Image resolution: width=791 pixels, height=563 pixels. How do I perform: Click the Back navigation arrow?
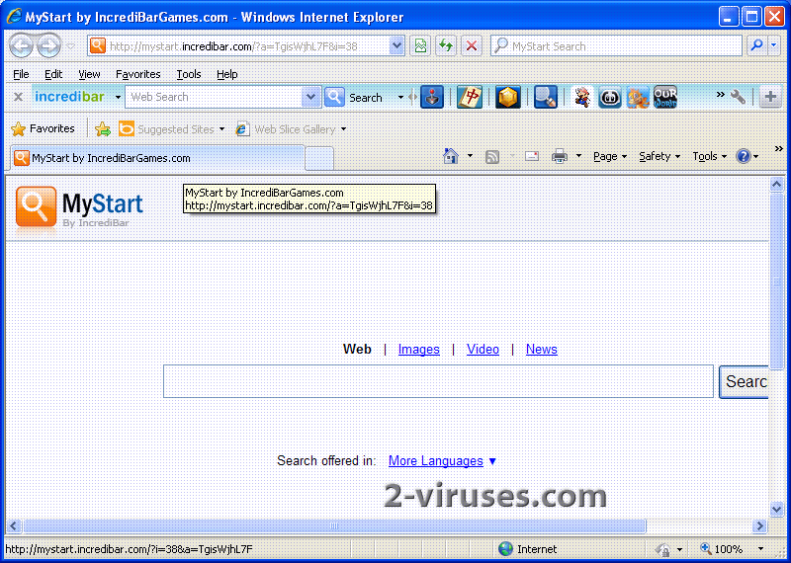(x=21, y=45)
